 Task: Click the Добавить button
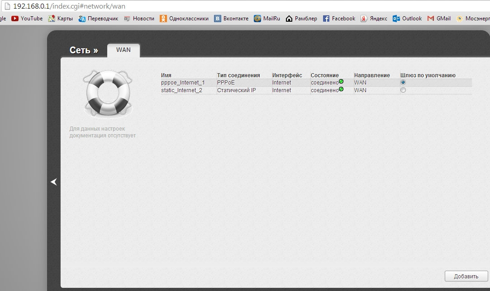(x=466, y=277)
